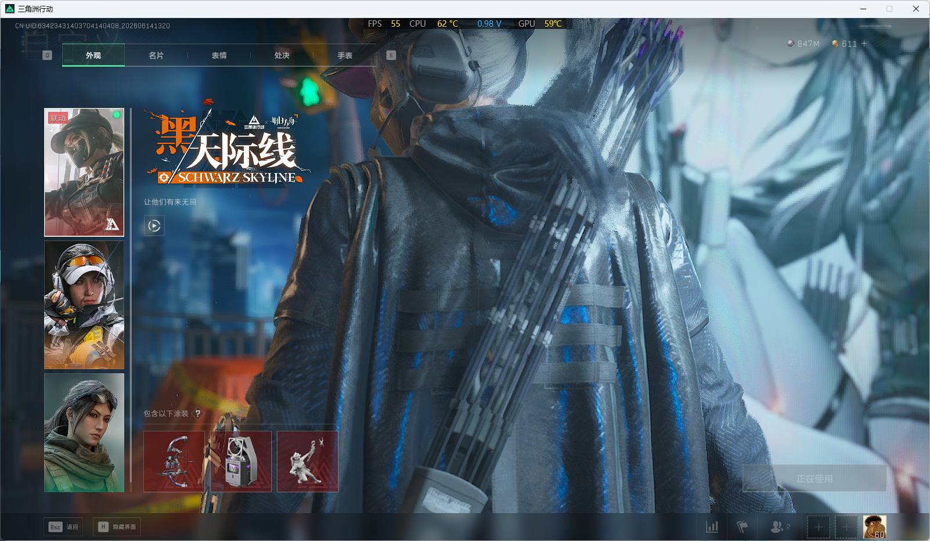This screenshot has height=541, width=930.
Task: Click the CPU 62 °C overlay readout
Action: tap(434, 24)
